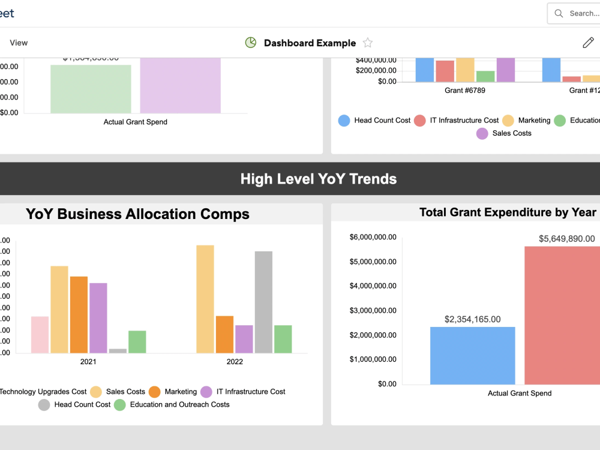Click the green pie icon beside Dashboard Example

click(x=250, y=42)
